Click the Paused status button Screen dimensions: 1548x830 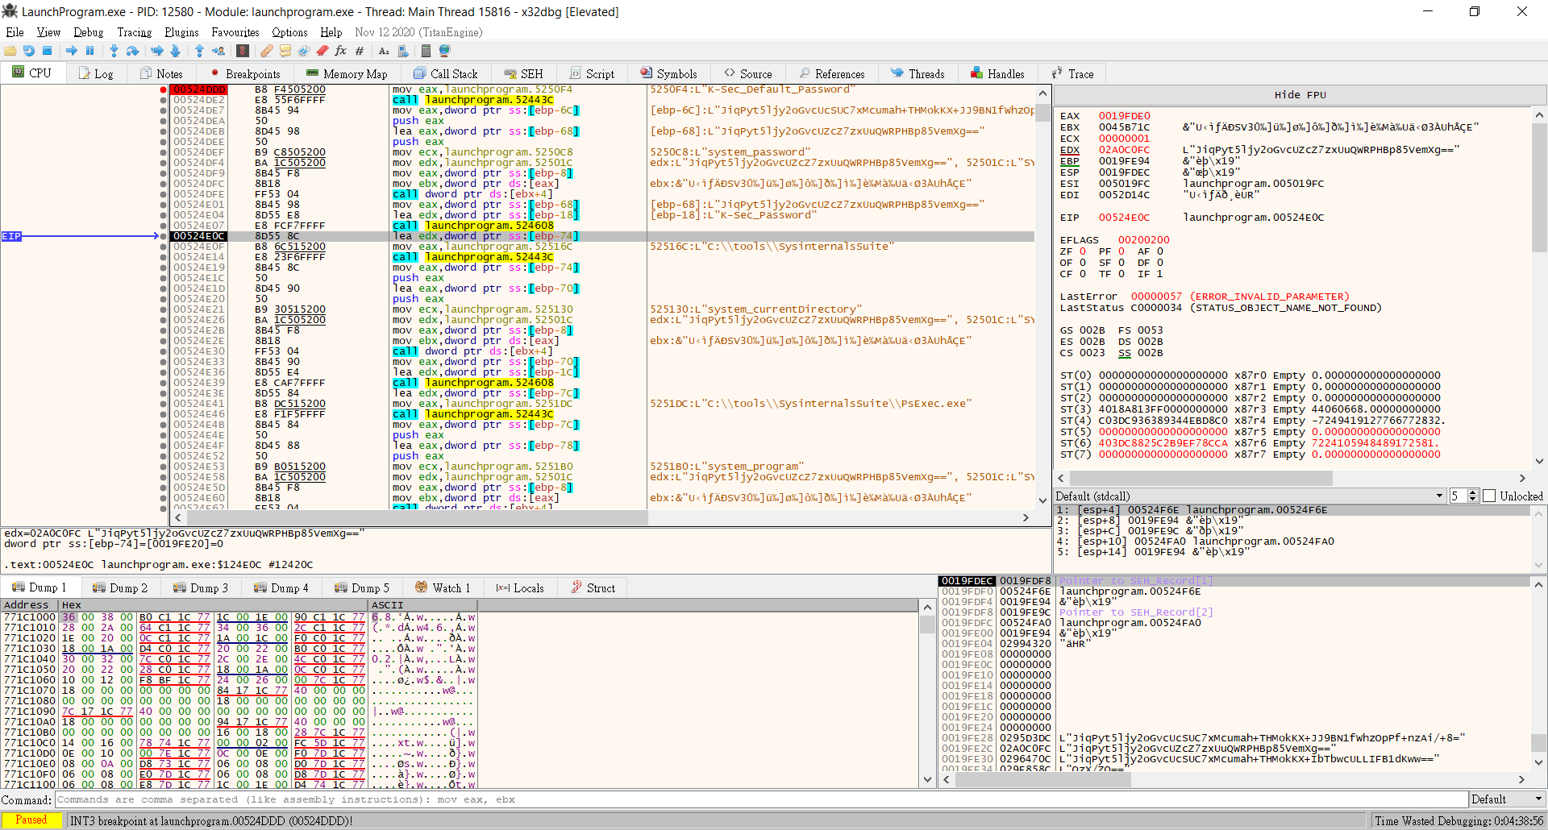point(31,820)
